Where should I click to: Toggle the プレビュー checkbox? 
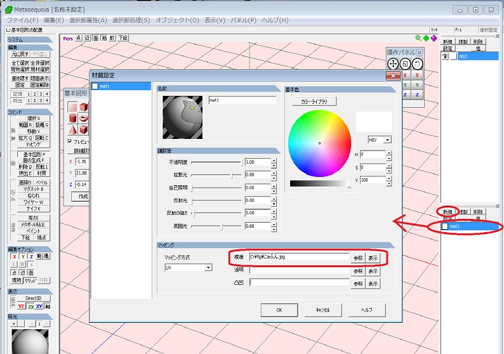coord(70,141)
